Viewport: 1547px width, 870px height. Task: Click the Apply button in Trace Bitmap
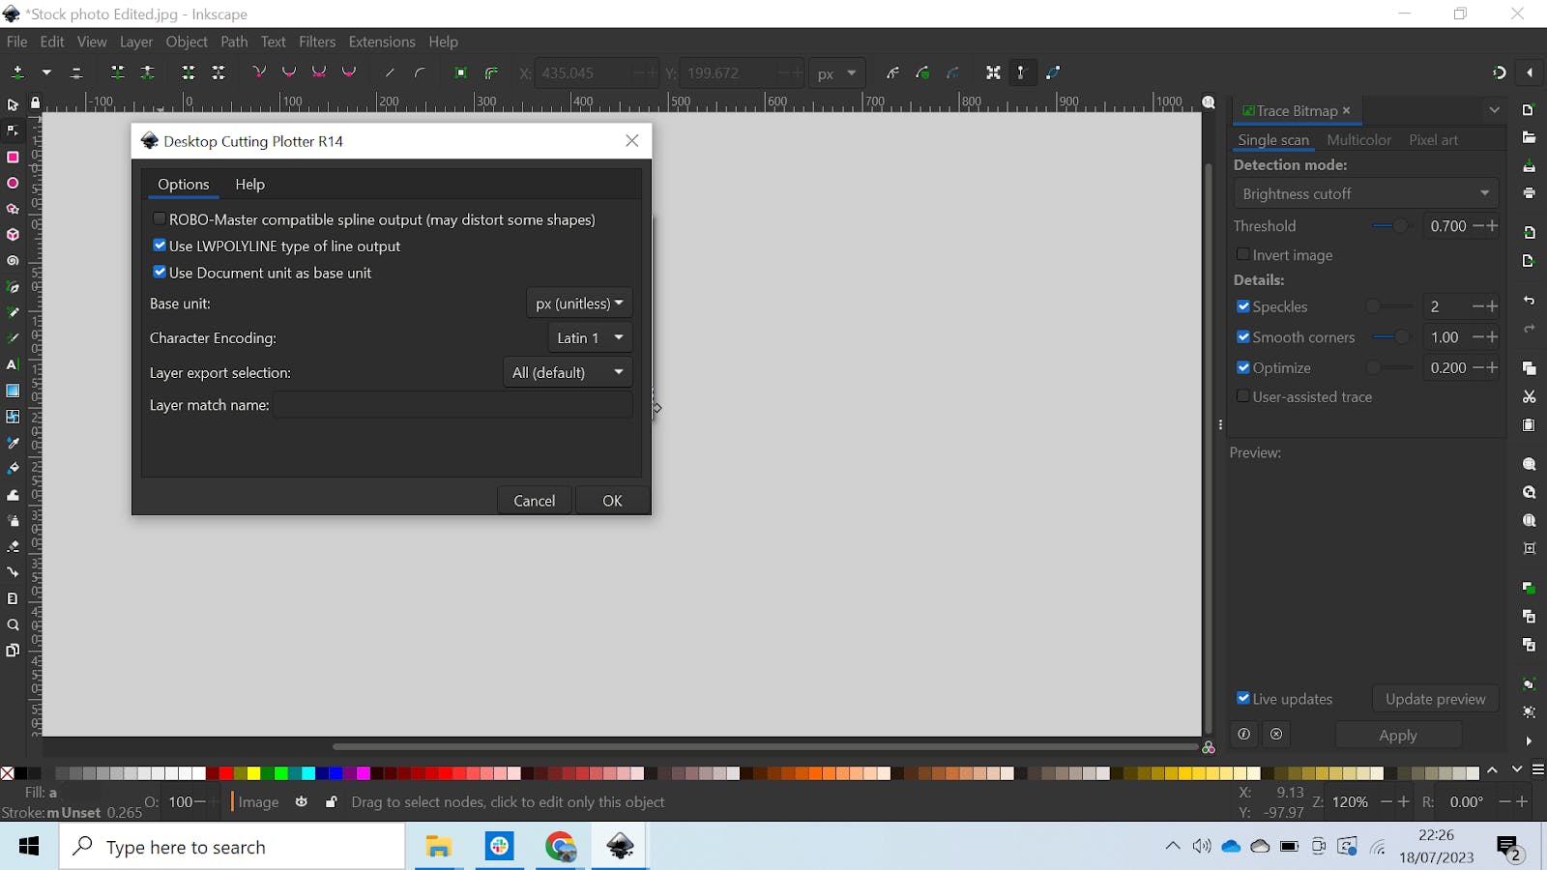[1398, 735]
